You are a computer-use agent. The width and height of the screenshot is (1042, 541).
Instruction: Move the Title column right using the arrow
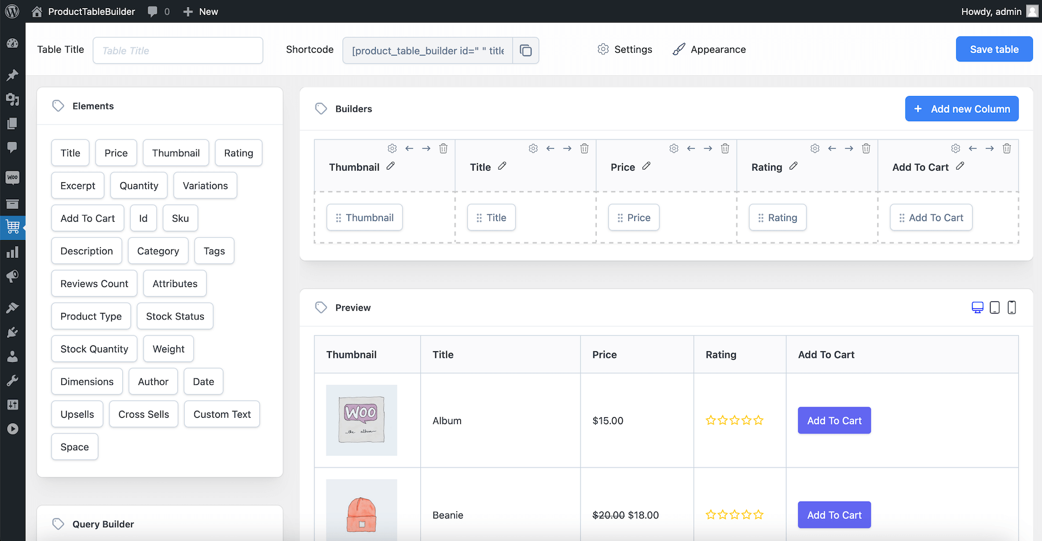[x=567, y=148]
